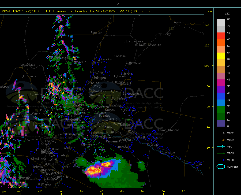
Task: Click the S_Francisco place label
Action: [x=105, y=59]
